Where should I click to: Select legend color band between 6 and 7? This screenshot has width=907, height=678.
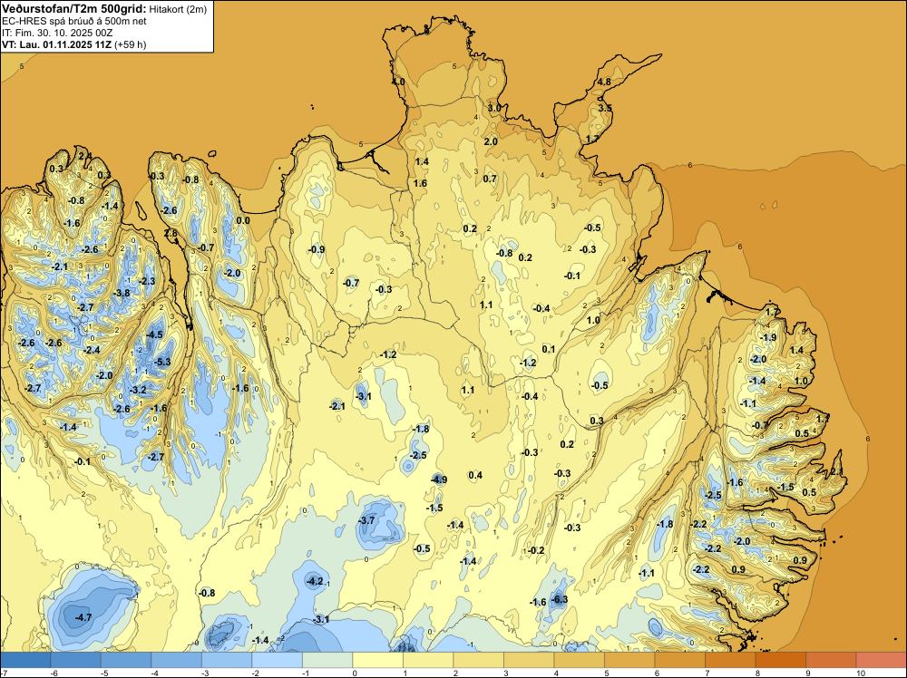[x=679, y=660]
